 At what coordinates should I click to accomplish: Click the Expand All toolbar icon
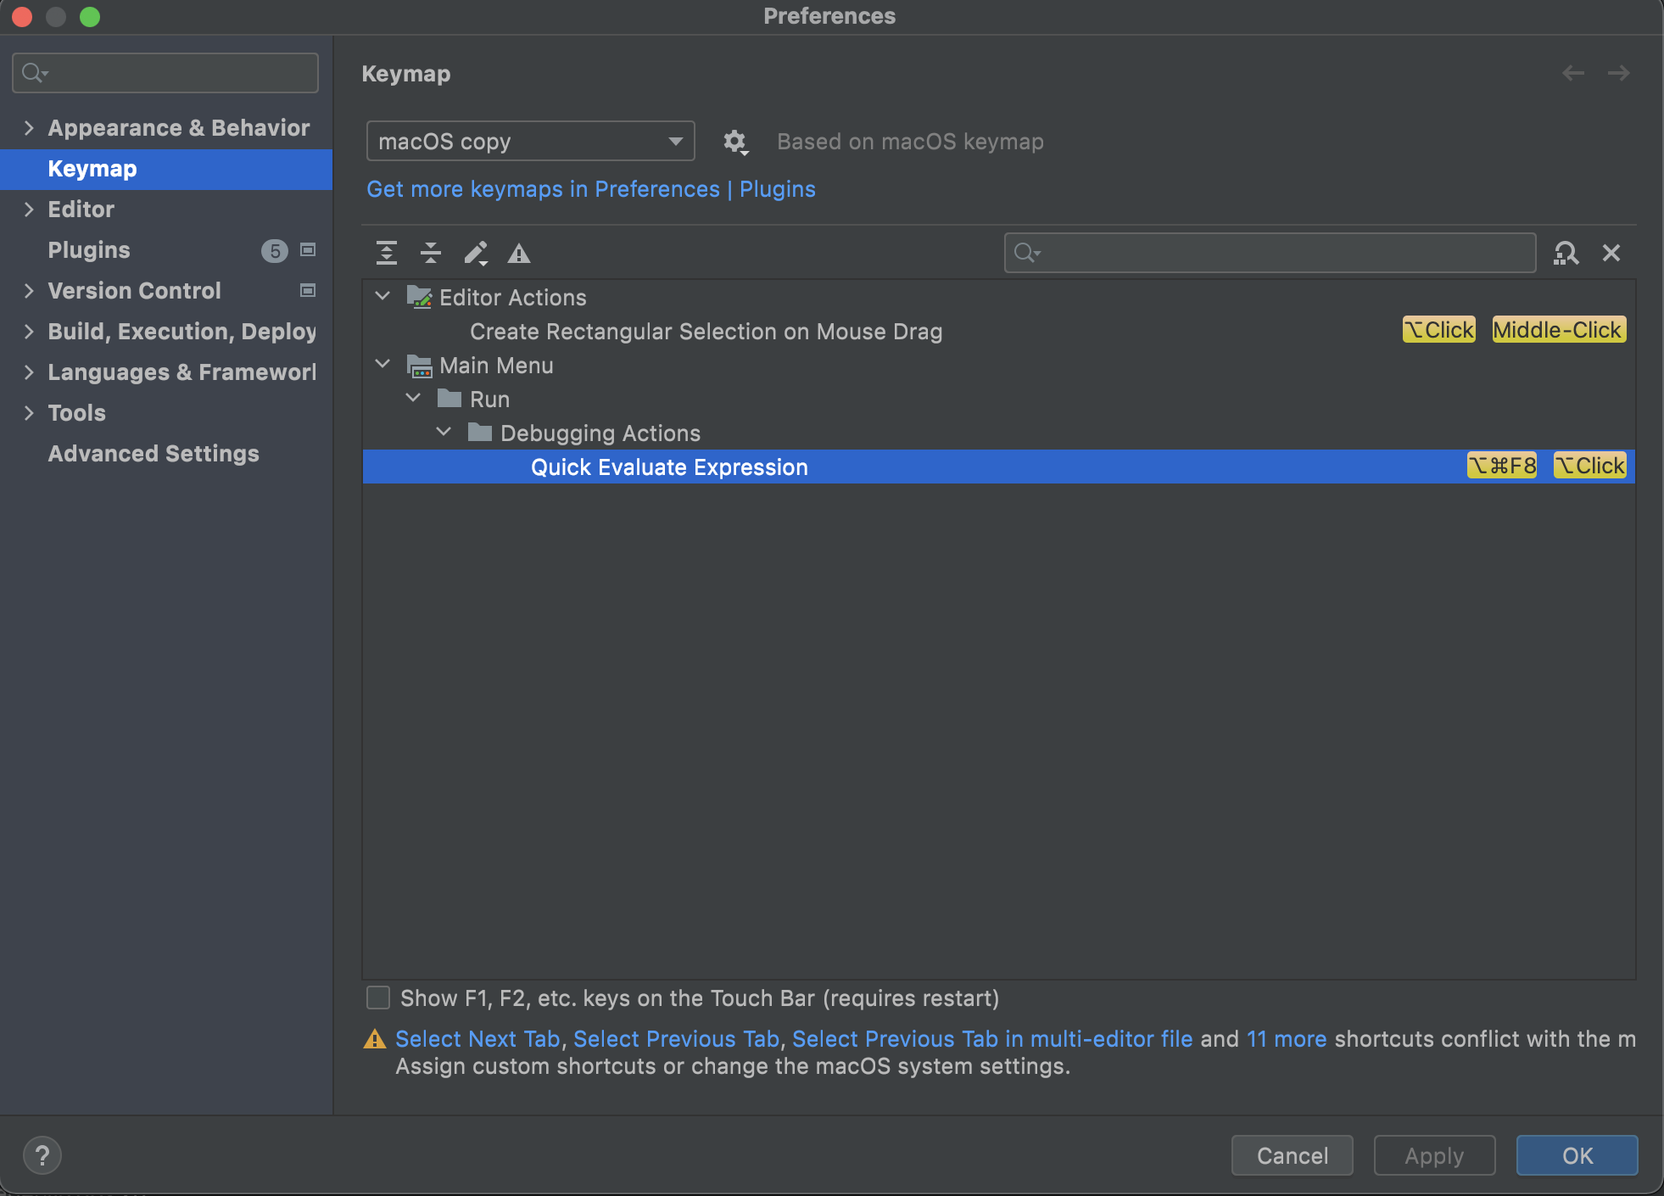(387, 253)
